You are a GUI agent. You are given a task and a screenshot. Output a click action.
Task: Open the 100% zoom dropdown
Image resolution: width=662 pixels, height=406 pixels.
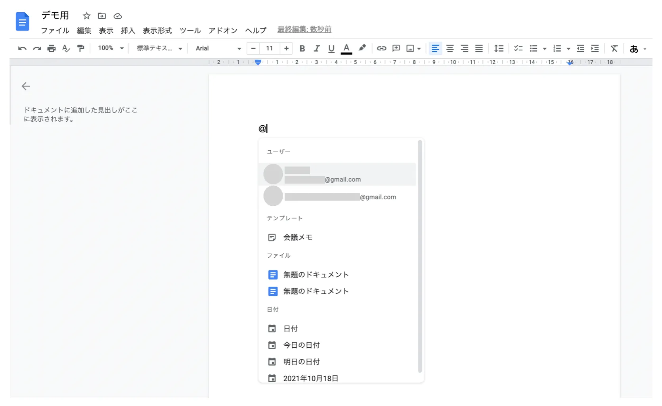(x=111, y=48)
